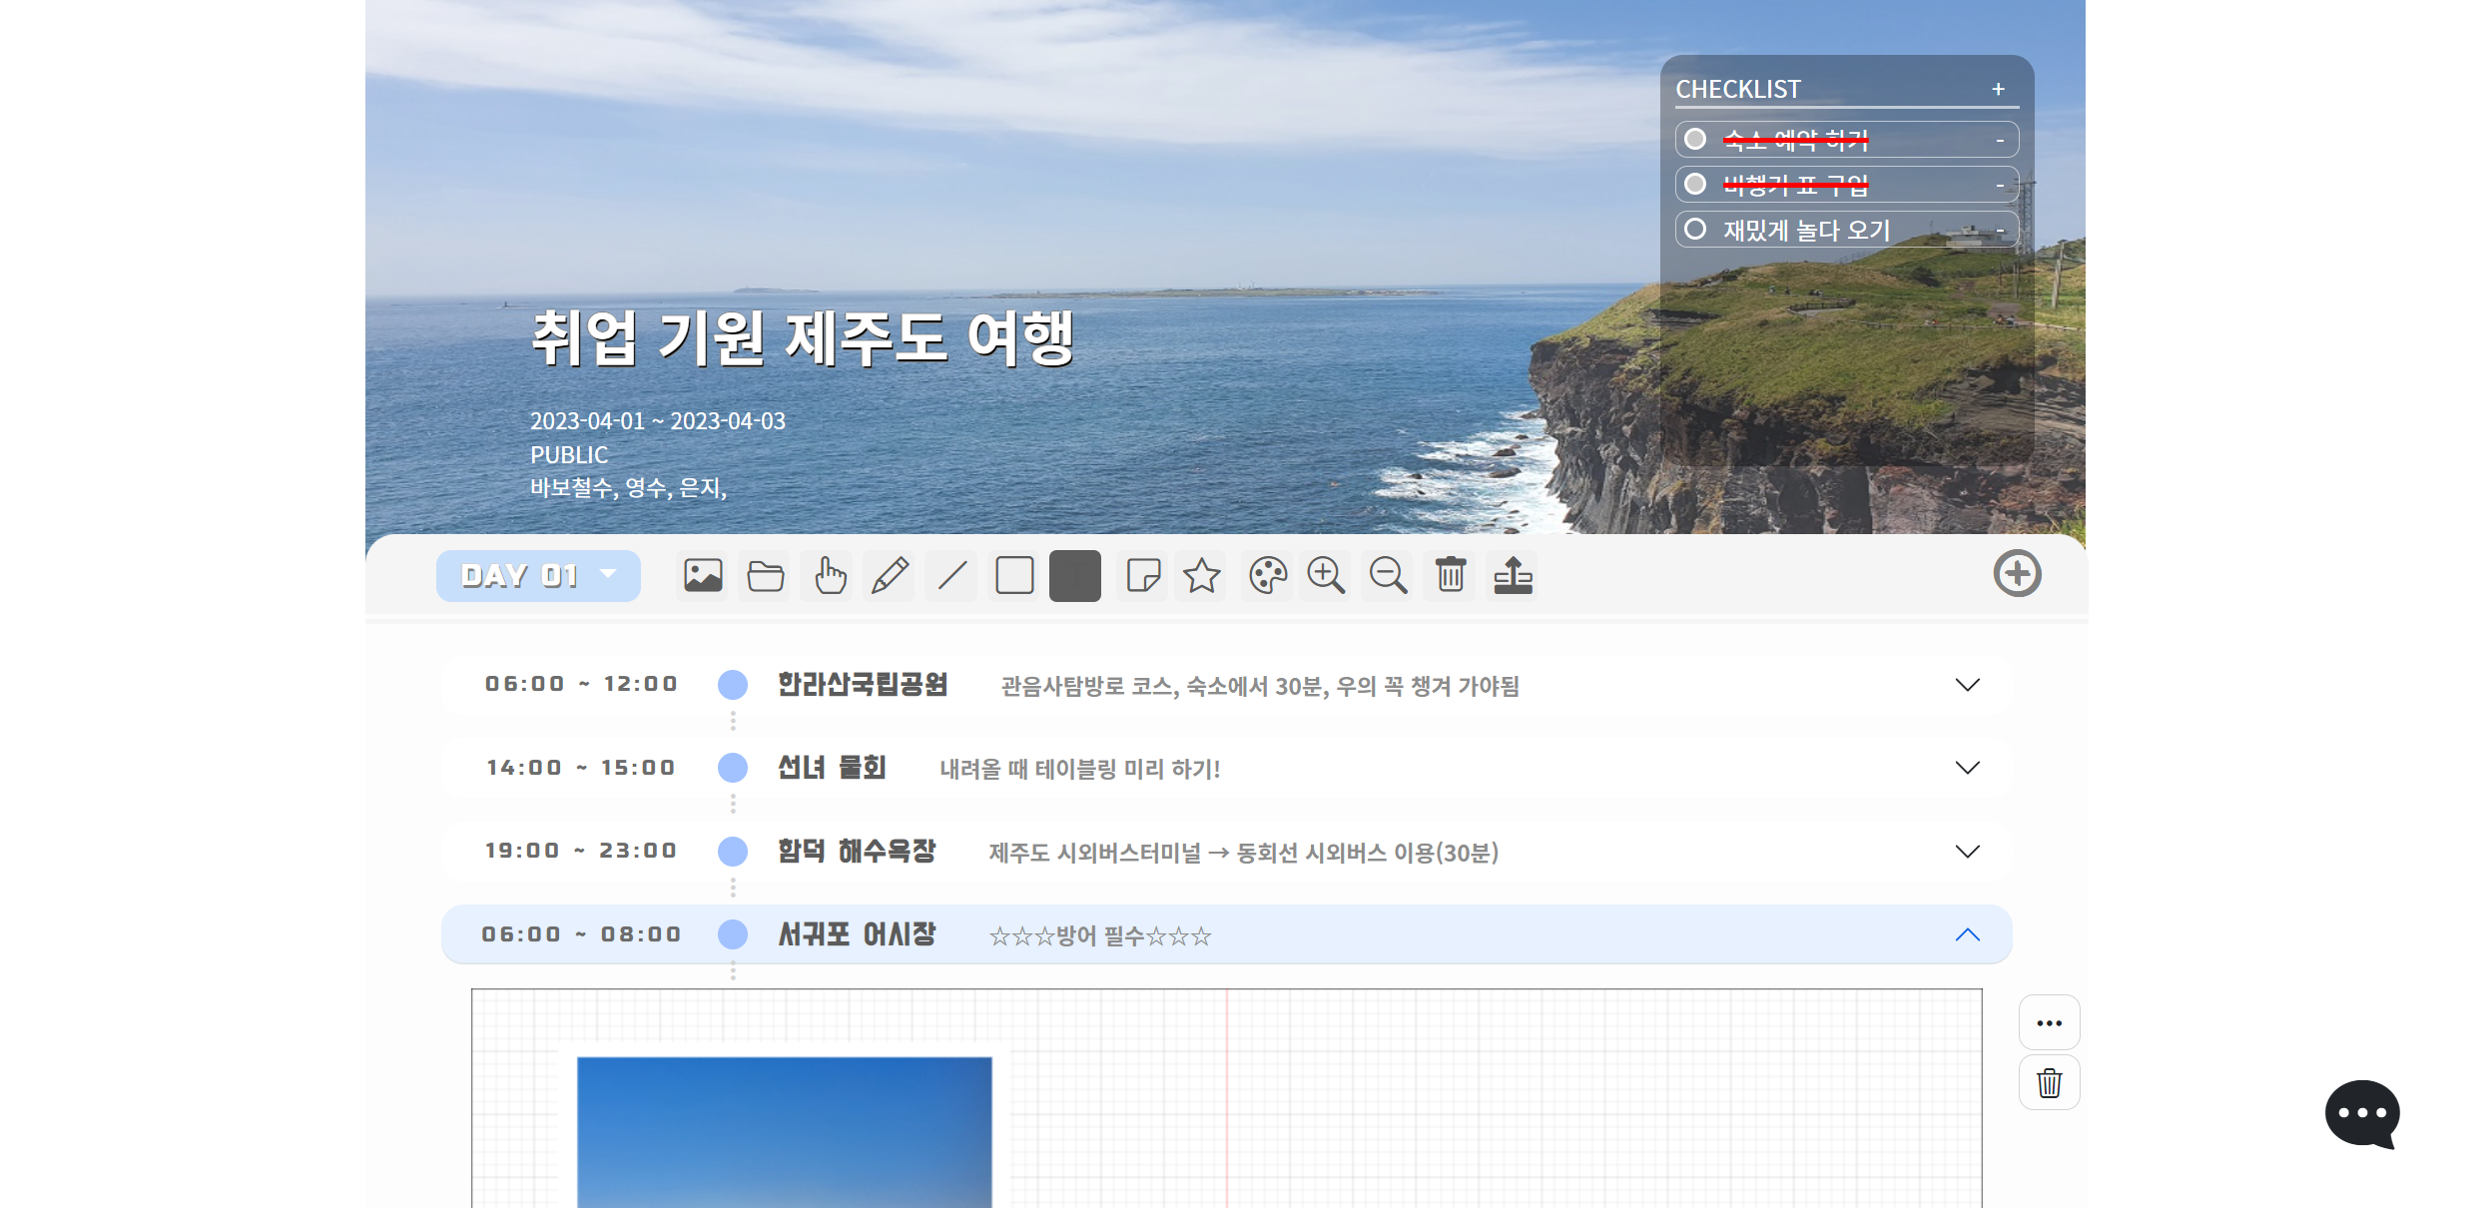Collapse the 서귀포 어시장 schedule row
This screenshot has height=1208, width=2472.
pos(1967,935)
